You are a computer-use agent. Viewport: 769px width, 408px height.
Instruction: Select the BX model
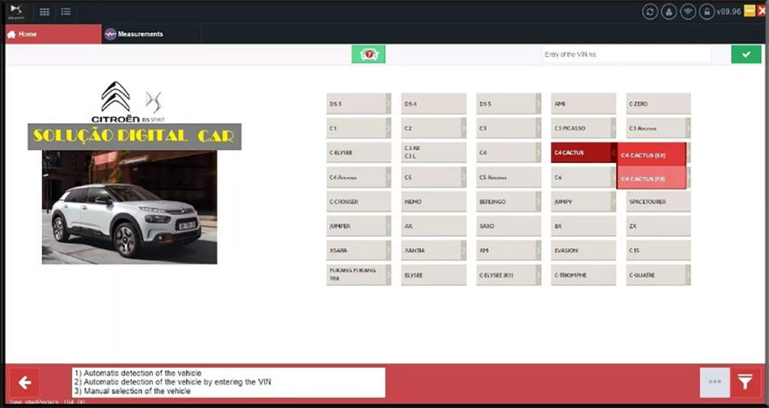583,226
